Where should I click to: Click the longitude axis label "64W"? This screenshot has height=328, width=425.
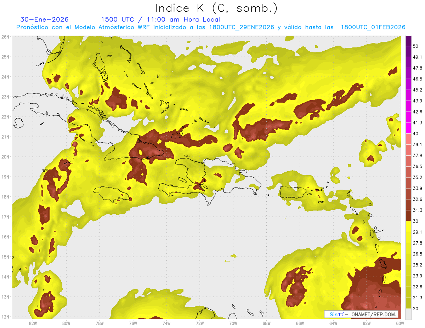point(333,323)
